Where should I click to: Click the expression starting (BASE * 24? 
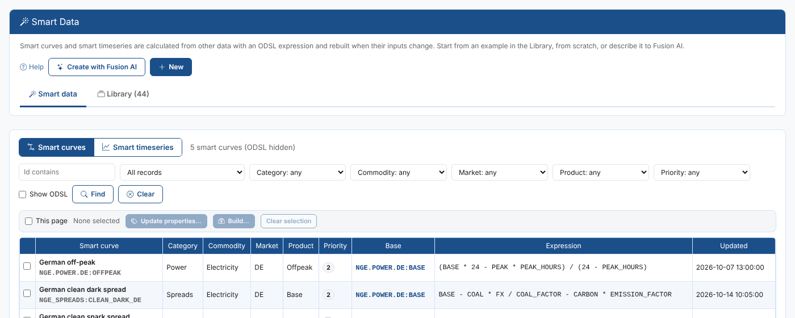tap(543, 267)
